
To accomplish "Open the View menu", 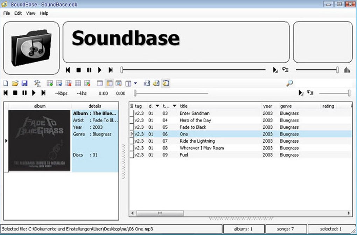I will pos(30,13).
